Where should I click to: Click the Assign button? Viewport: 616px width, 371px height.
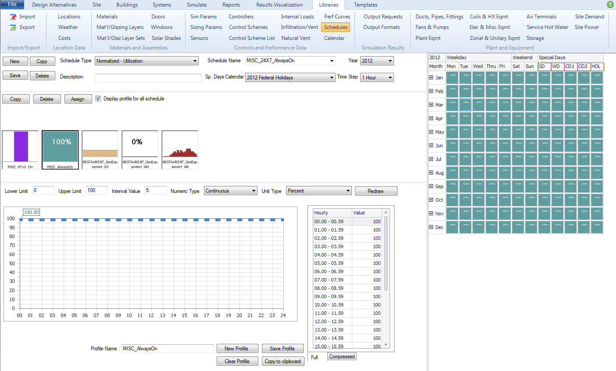pos(78,99)
